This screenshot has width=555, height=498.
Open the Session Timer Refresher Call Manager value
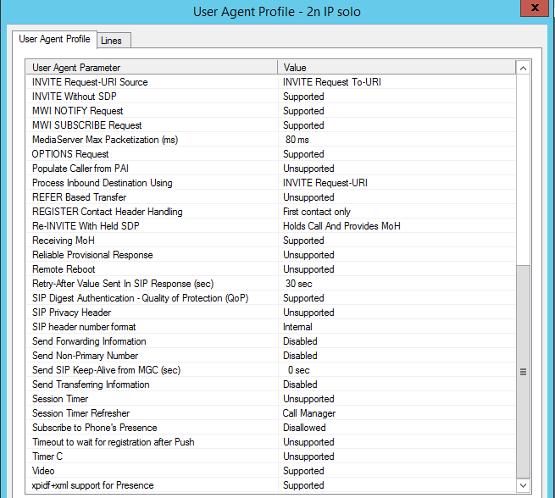click(309, 413)
